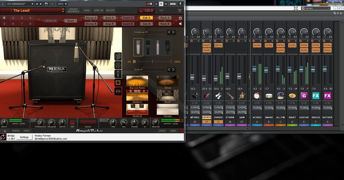Click the DSTRTG red guitar icon
344x180 pixels.
click(x=207, y=96)
